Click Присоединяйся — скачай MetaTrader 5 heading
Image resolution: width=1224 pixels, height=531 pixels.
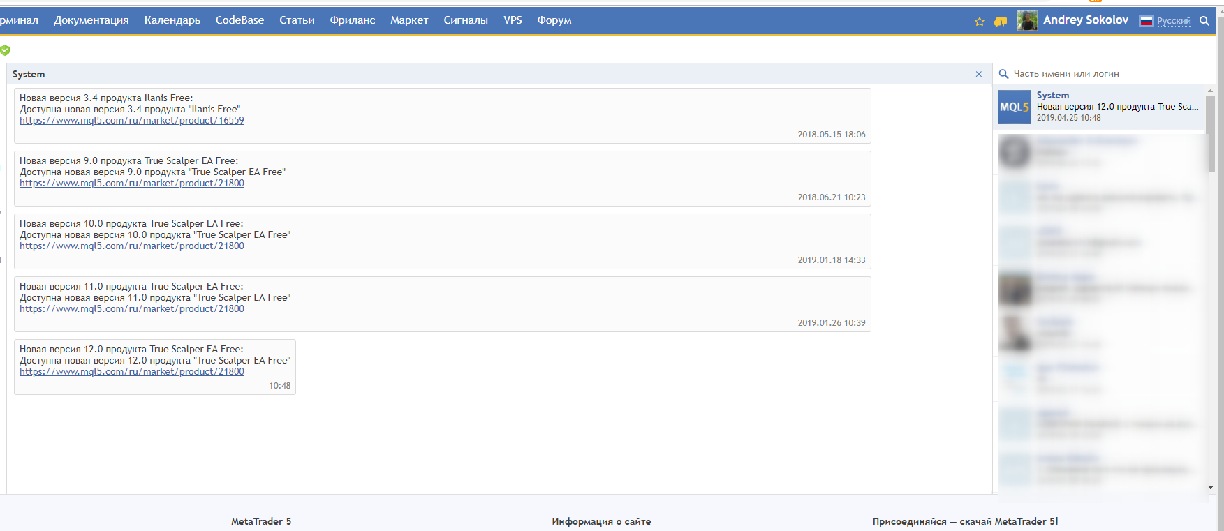(x=966, y=521)
